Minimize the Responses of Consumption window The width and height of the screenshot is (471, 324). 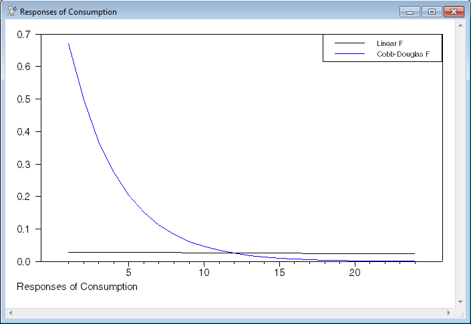pos(409,11)
